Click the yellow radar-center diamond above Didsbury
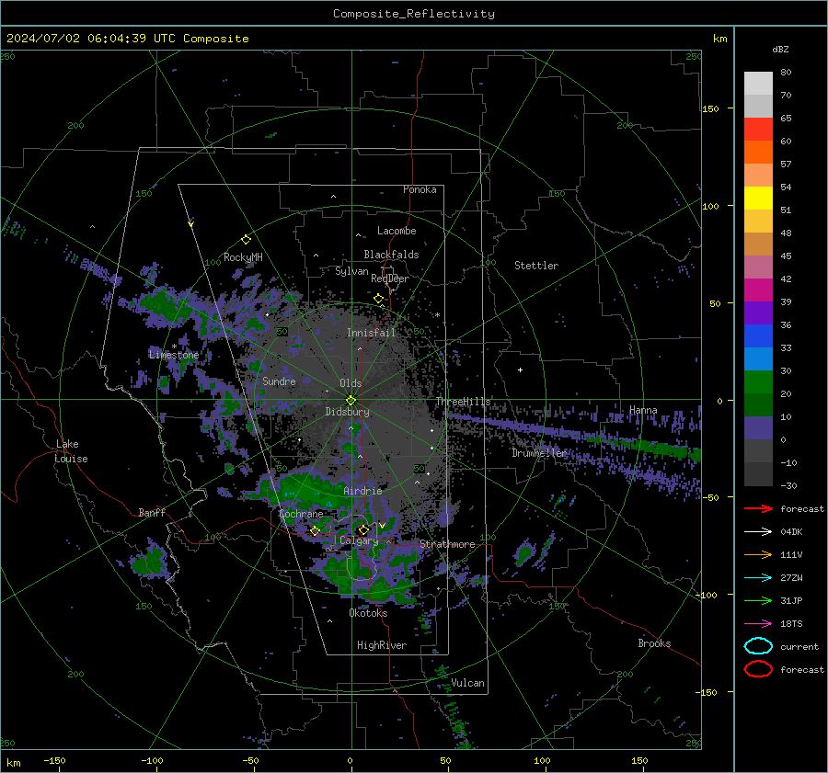 [x=351, y=400]
